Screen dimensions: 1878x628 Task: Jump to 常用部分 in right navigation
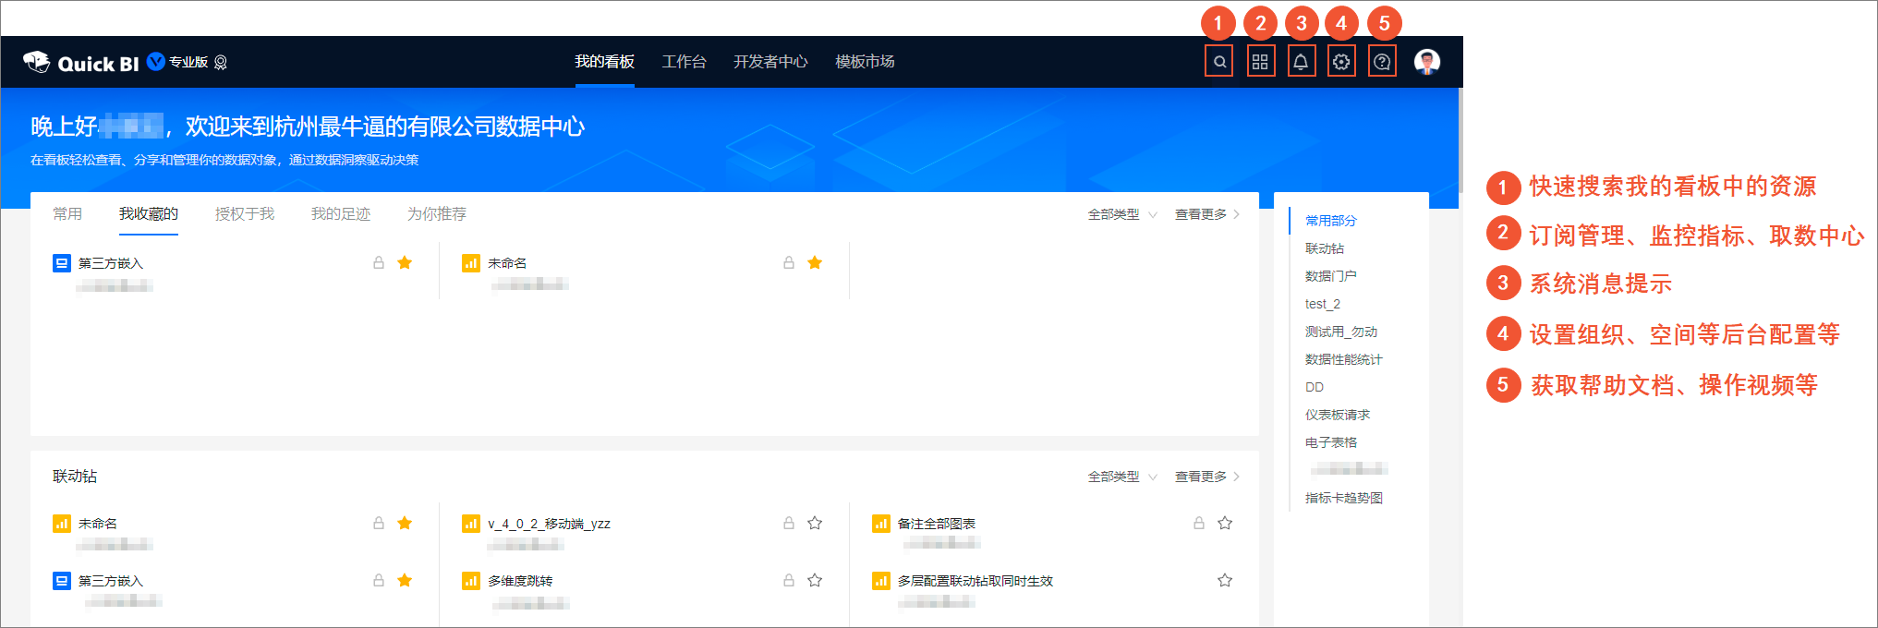[1331, 221]
